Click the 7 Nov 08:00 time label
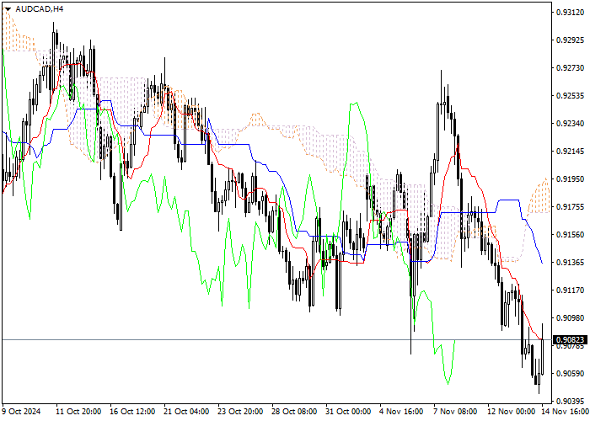Image resolution: width=590 pixels, height=421 pixels. 455,412
